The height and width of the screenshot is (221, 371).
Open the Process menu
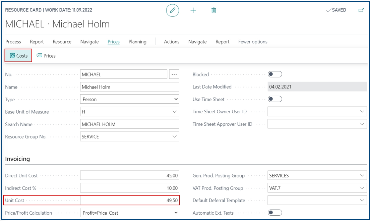click(13, 42)
